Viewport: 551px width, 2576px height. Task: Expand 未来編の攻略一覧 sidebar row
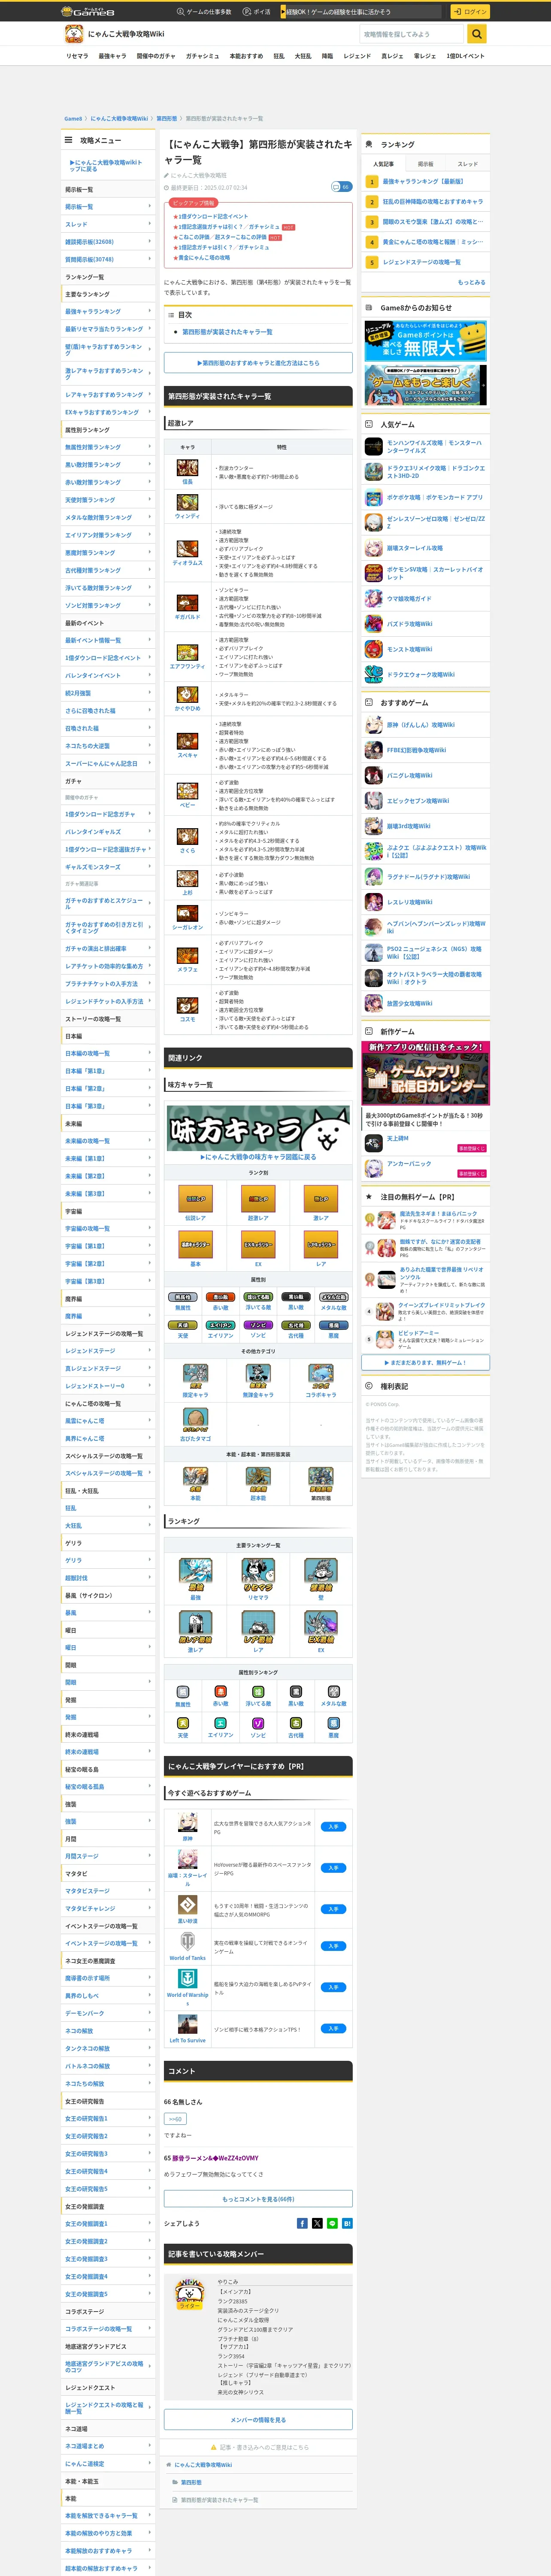108,1141
